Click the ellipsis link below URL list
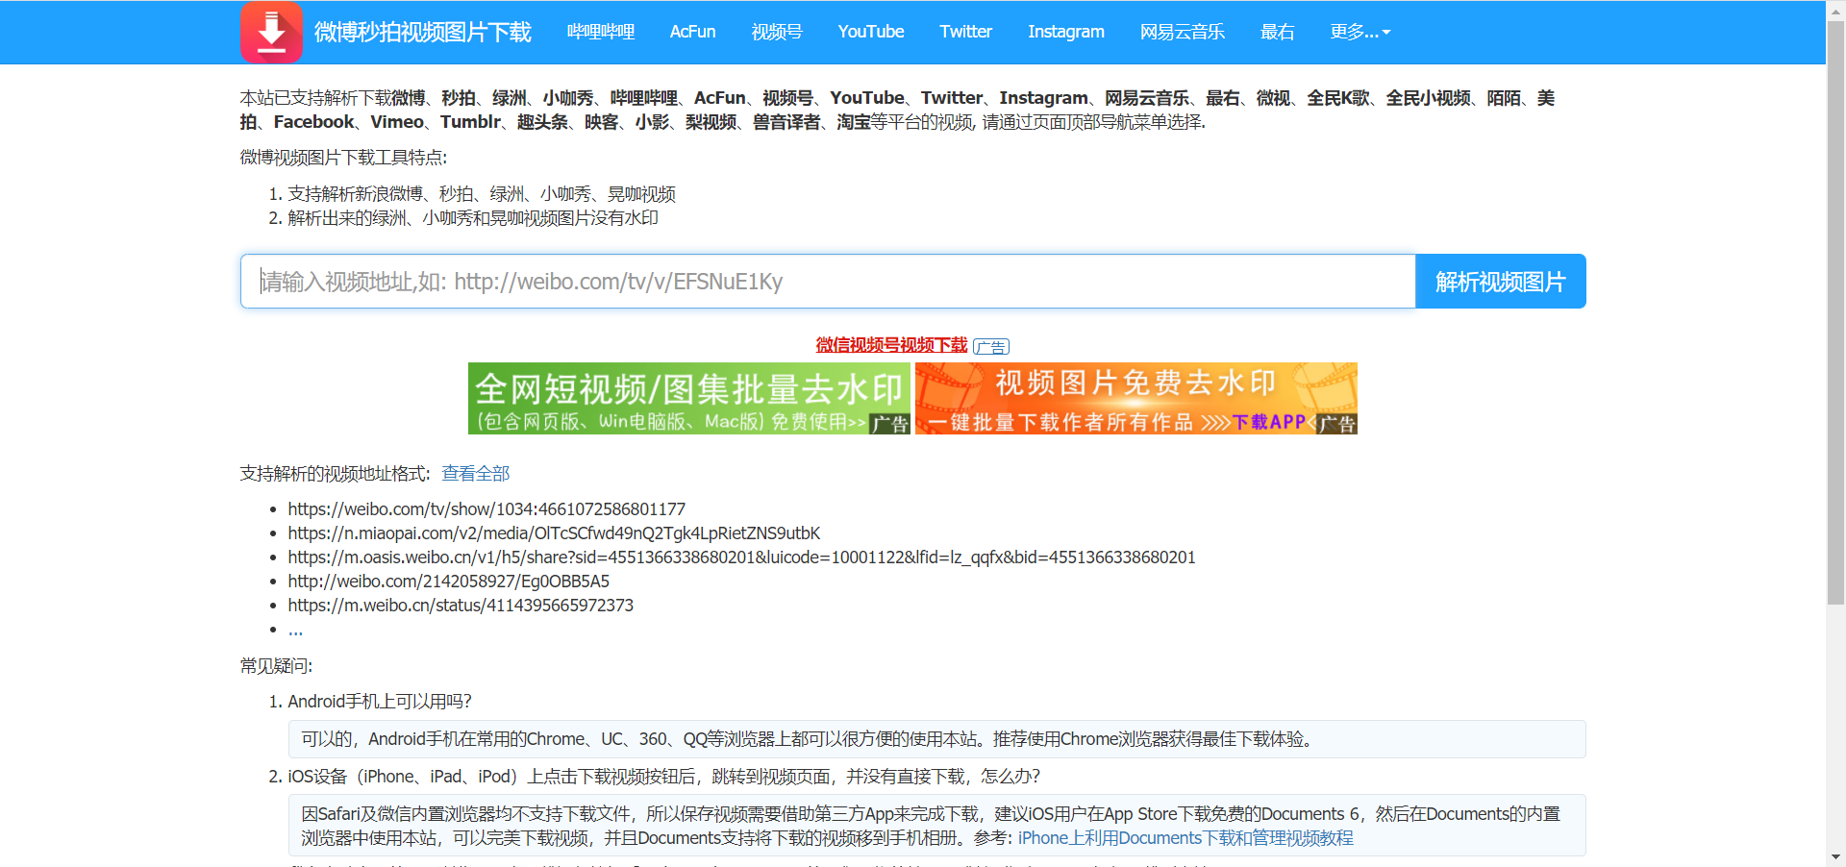Image resolution: width=1846 pixels, height=867 pixels. click(295, 631)
